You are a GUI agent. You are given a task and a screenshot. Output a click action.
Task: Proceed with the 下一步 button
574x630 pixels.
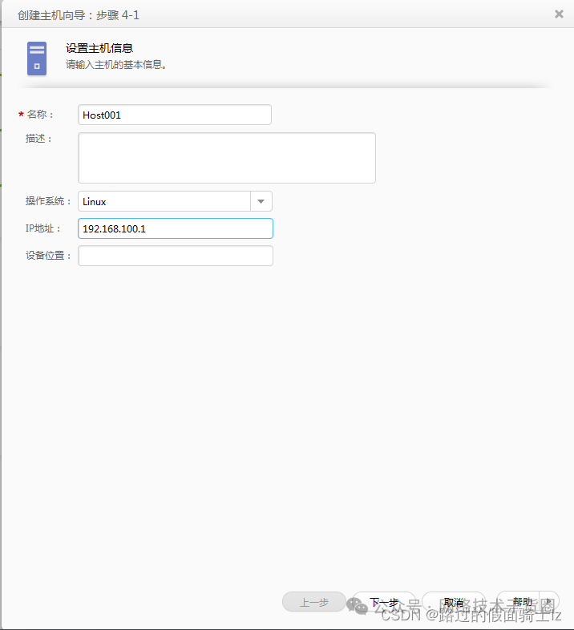pyautogui.click(x=384, y=602)
